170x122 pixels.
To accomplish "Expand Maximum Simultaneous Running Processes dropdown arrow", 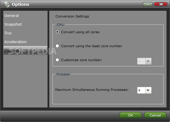I will pyautogui.click(x=148, y=90).
